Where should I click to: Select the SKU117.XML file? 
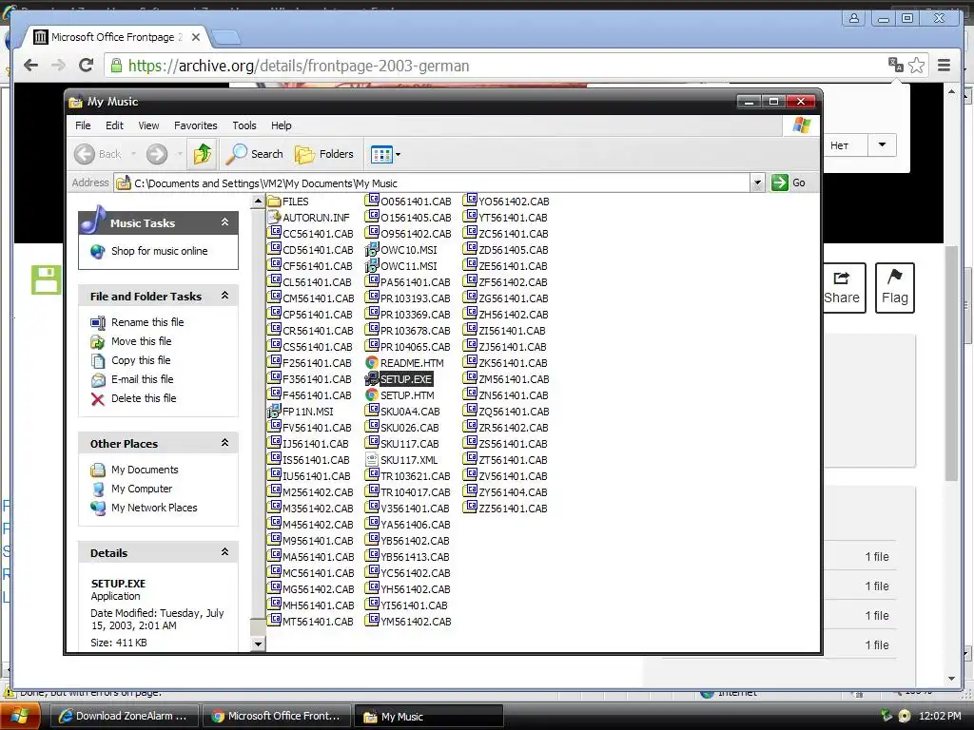pyautogui.click(x=402, y=460)
